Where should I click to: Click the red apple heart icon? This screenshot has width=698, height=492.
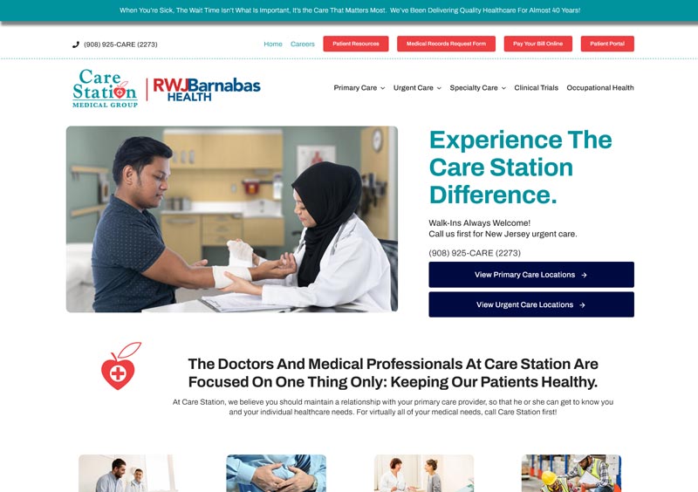[120, 366]
